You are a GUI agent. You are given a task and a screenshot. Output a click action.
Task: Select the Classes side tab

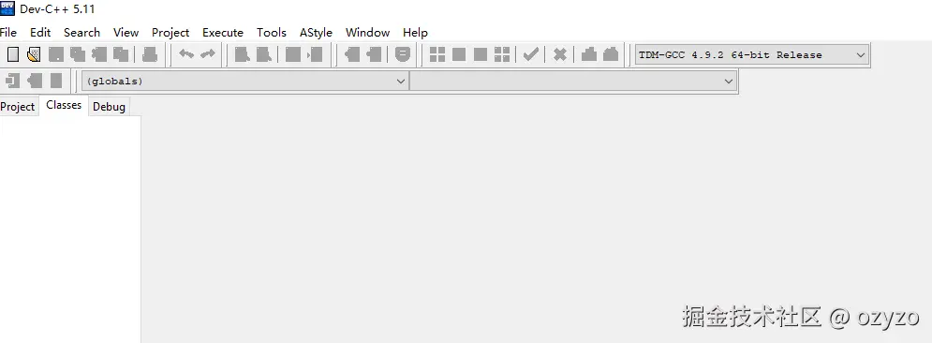point(64,105)
